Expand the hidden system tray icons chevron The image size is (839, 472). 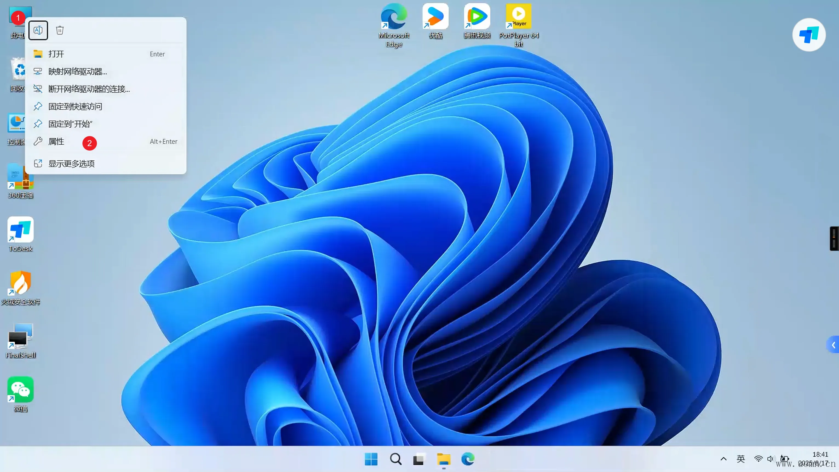pyautogui.click(x=723, y=459)
